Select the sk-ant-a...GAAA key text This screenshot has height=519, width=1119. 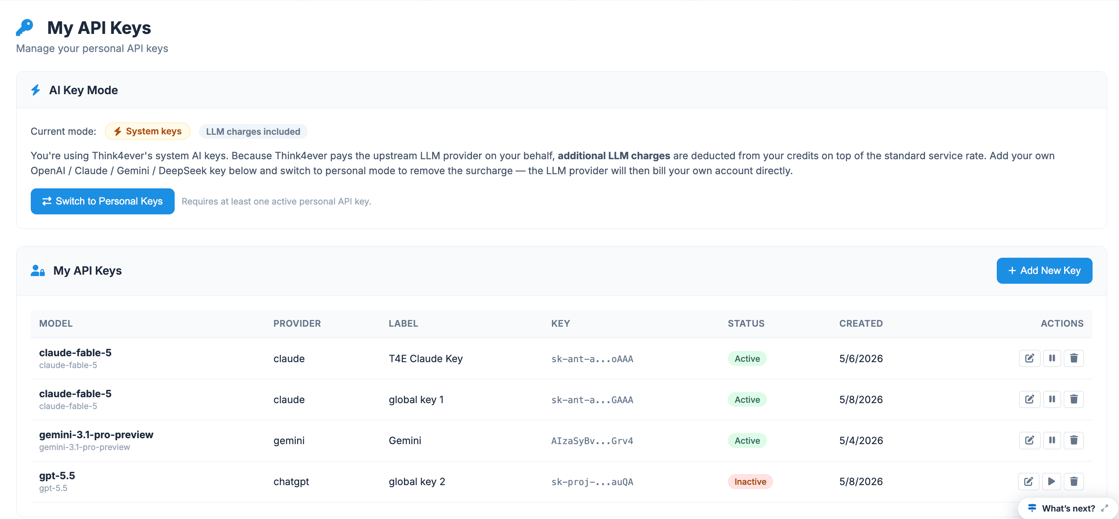tap(592, 400)
